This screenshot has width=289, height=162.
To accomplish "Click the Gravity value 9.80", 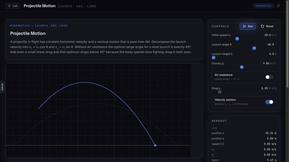I will pyautogui.click(x=266, y=63).
